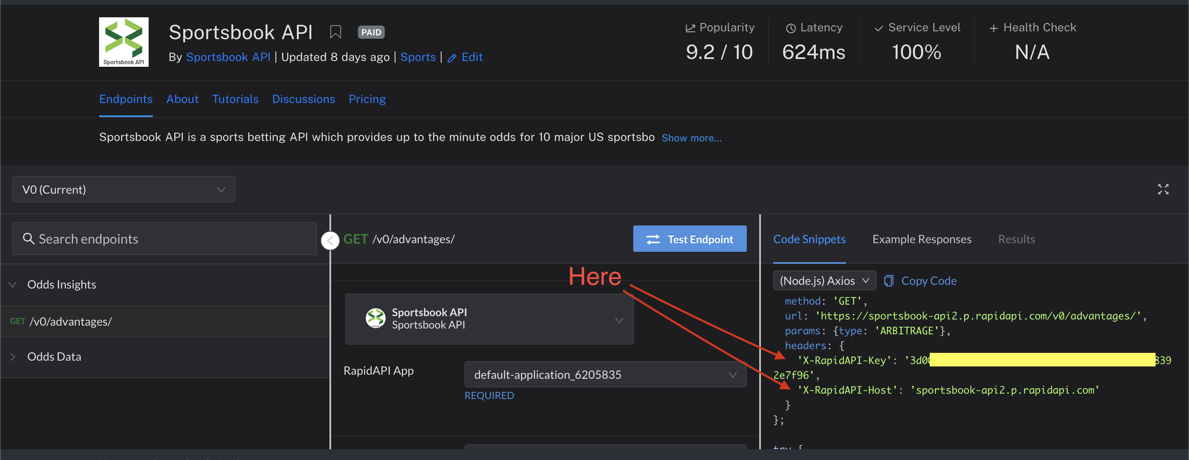Click into the Search endpoints field
Viewport: 1189px width, 460px height.
164,239
